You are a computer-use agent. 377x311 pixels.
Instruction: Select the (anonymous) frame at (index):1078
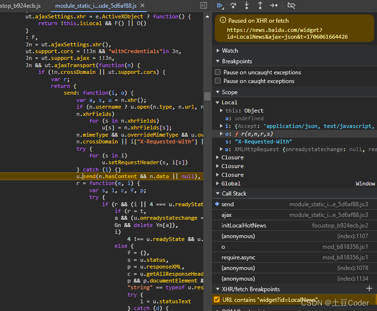(294, 268)
